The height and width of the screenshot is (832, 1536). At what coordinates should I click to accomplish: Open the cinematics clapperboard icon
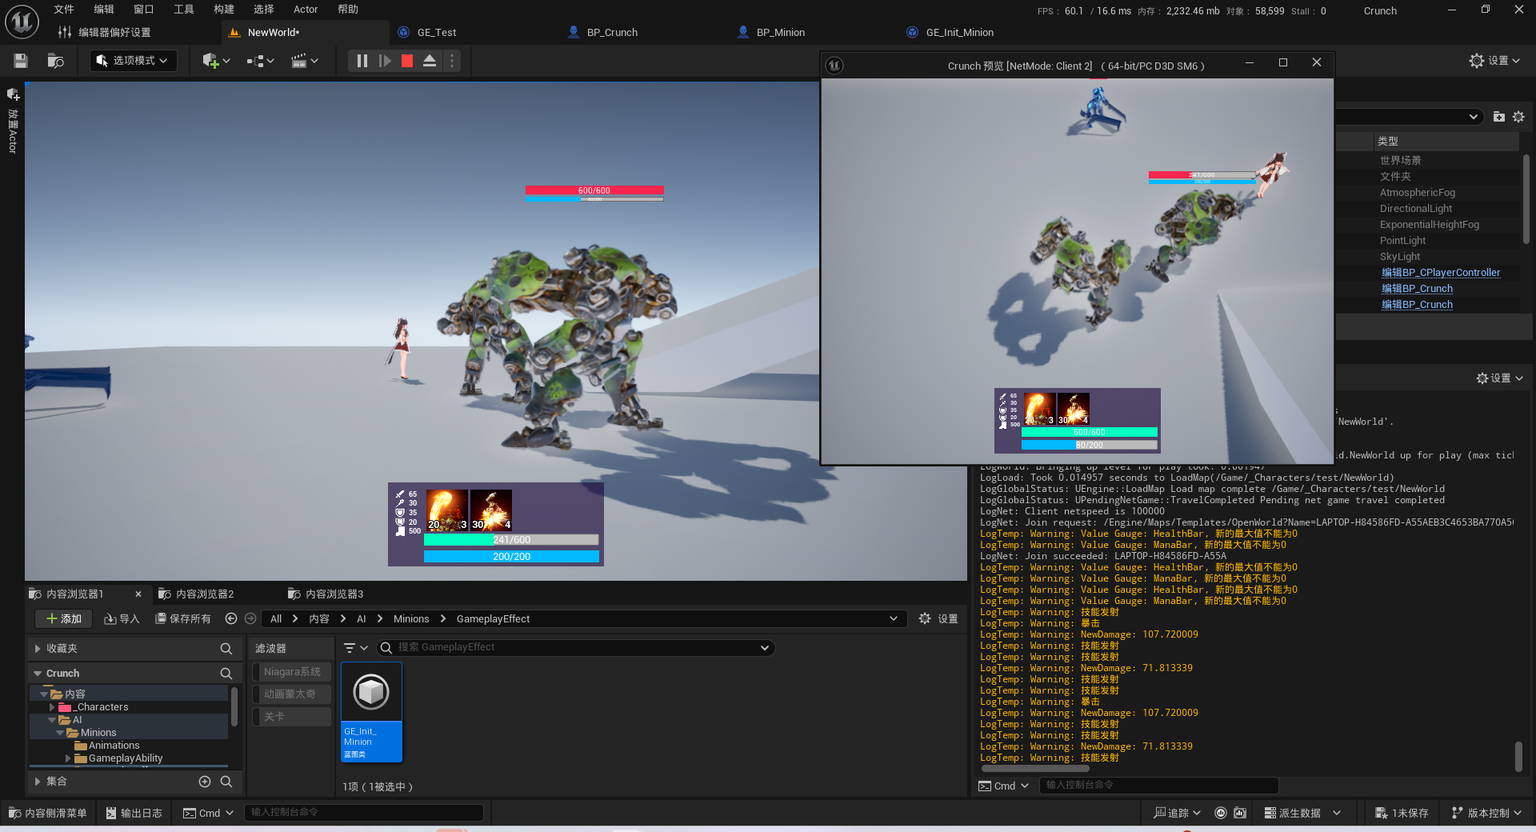point(304,61)
